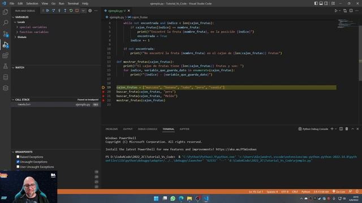The height and width of the screenshot is (203, 362).
Task: Collapse the WATCH section
Action: tap(18, 68)
